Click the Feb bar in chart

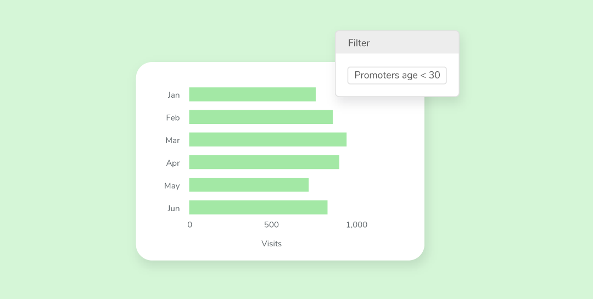tap(261, 117)
